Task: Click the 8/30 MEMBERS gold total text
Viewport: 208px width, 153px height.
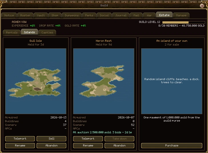Action: point(181,26)
